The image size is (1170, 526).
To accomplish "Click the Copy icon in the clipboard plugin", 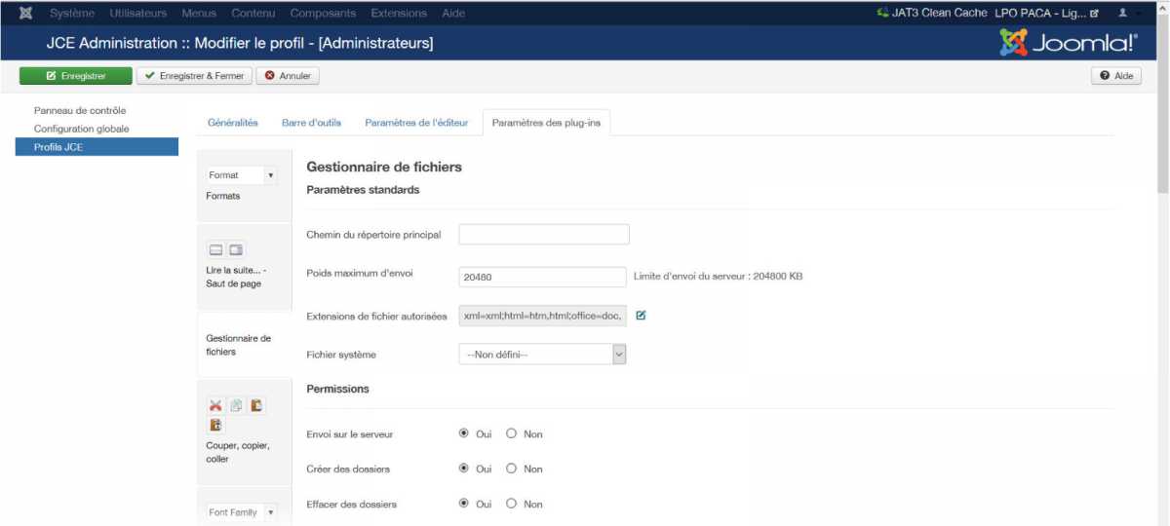I will (236, 406).
